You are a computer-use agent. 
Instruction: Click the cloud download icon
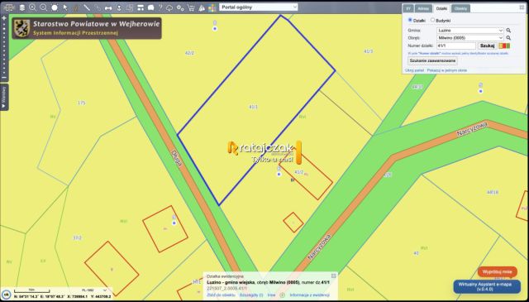[169, 7]
